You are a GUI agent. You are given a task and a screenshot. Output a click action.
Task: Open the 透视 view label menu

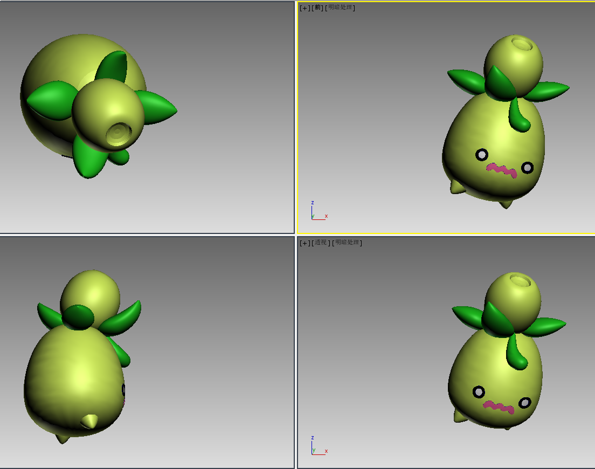321,243
